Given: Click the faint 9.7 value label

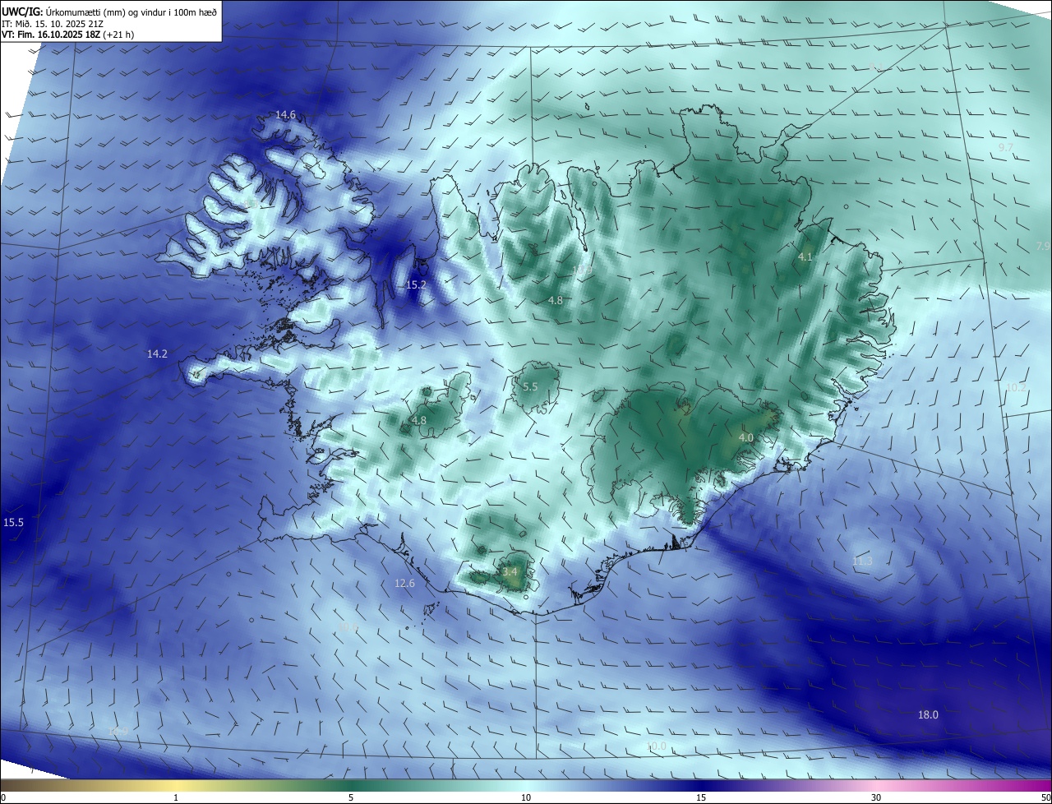Looking at the screenshot, I should tap(1006, 147).
